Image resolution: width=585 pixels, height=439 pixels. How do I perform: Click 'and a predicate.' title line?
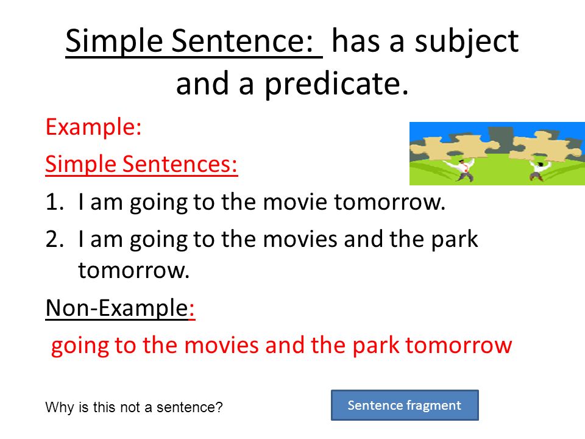[x=292, y=84]
